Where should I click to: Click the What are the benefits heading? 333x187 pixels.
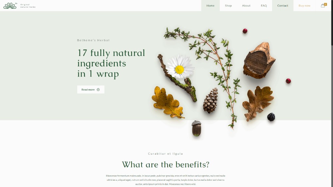(x=166, y=164)
